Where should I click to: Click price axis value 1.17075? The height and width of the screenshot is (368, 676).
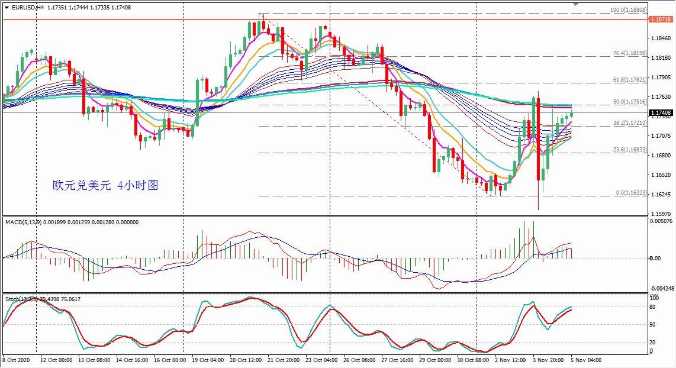661,135
